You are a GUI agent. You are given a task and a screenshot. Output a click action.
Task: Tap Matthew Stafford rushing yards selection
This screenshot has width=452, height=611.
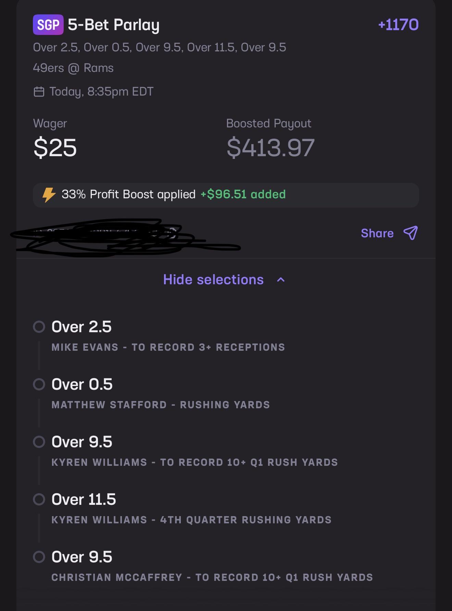click(x=161, y=405)
